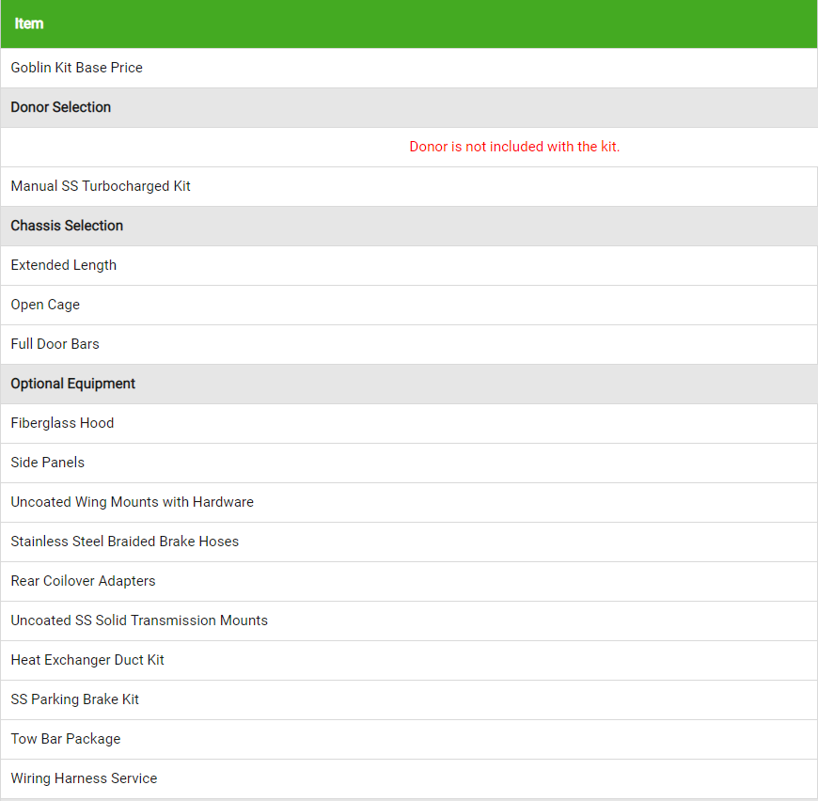Image resolution: width=818 pixels, height=801 pixels.
Task: Select Manual SS Turbocharged Kit row
Action: pos(409,186)
